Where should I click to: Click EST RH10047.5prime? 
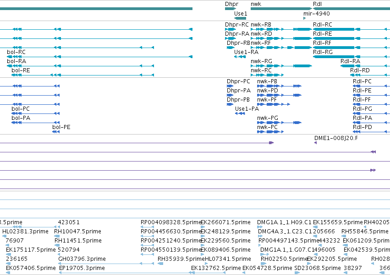[x=57, y=236]
